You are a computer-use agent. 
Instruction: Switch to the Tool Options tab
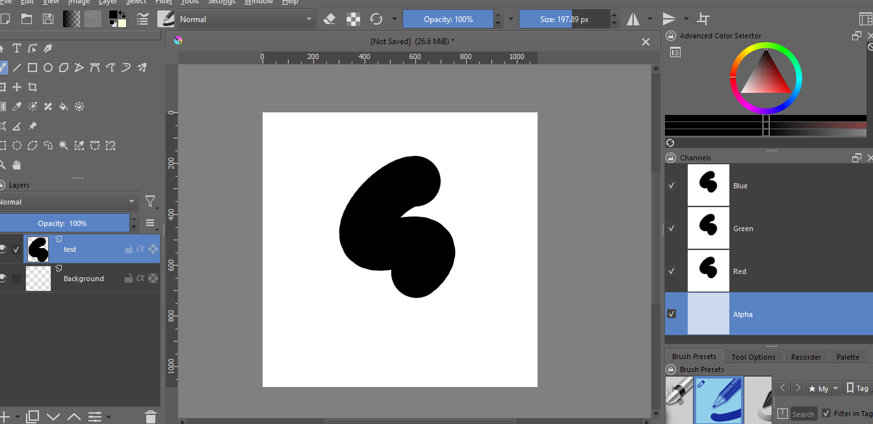click(x=753, y=357)
